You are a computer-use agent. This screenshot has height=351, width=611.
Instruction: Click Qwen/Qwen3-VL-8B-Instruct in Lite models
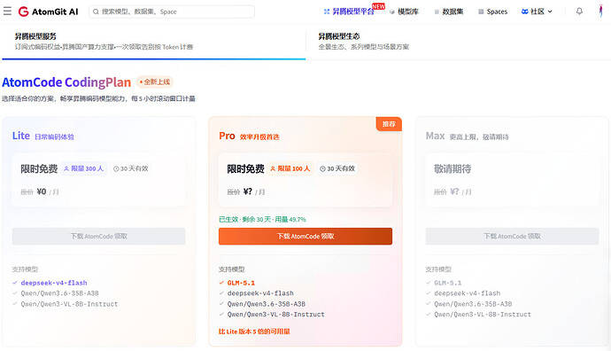tap(69, 304)
